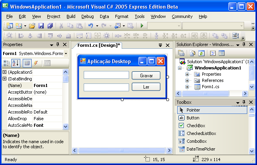Click the Align Tops layout icon
257x165 pixels.
click(50, 35)
